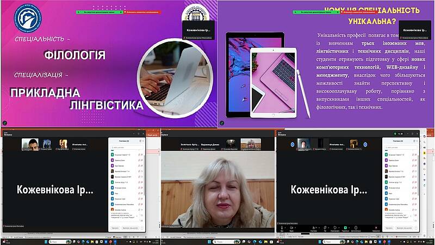Open Chat icon in right Zoom window toolbar
The height and width of the screenshot is (245, 435).
(x=325, y=228)
